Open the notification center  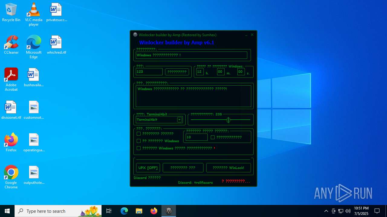tap(377, 211)
